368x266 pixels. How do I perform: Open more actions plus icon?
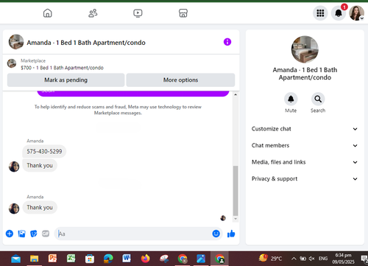10,234
